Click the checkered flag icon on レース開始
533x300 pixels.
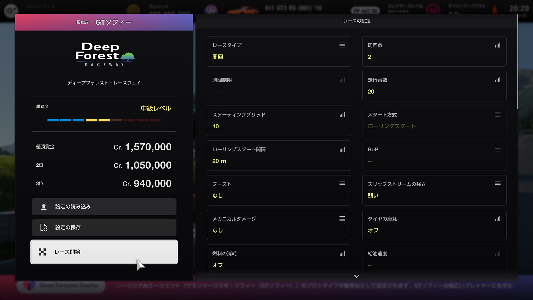pyautogui.click(x=42, y=252)
